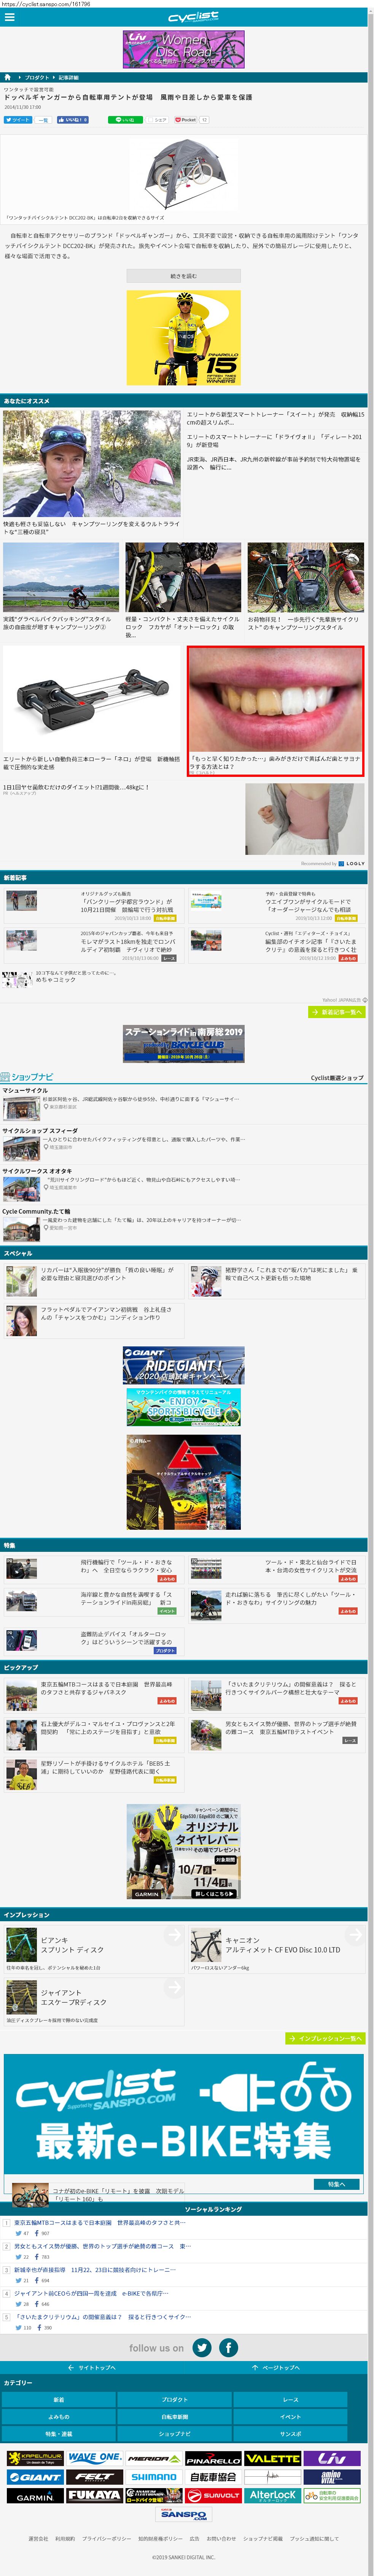Select プロダクト category in footer
The image size is (374, 2576).
[175, 2400]
